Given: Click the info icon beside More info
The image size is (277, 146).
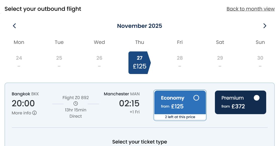Looking at the screenshot, I should coord(34,113).
